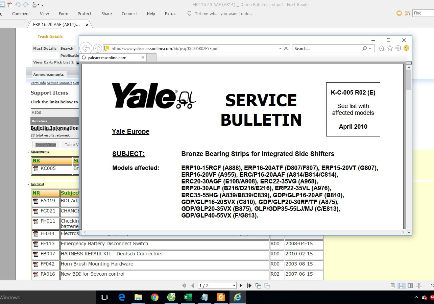Go to last page in Foxit
This screenshot has width=434, height=304.
pyautogui.click(x=249, y=285)
